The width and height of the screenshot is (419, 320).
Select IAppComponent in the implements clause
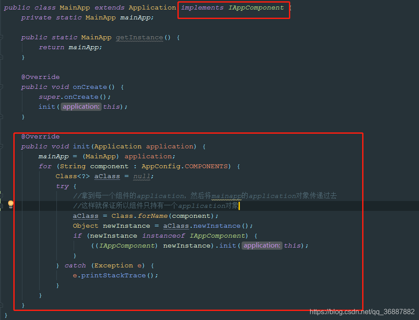click(256, 8)
